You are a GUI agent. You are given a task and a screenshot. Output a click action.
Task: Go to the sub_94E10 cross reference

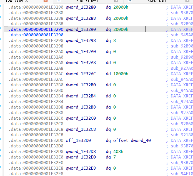coord(182,174)
